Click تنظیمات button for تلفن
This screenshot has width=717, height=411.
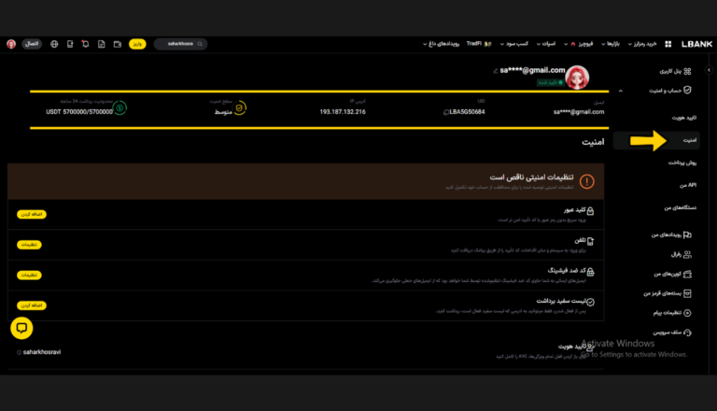pyautogui.click(x=29, y=245)
